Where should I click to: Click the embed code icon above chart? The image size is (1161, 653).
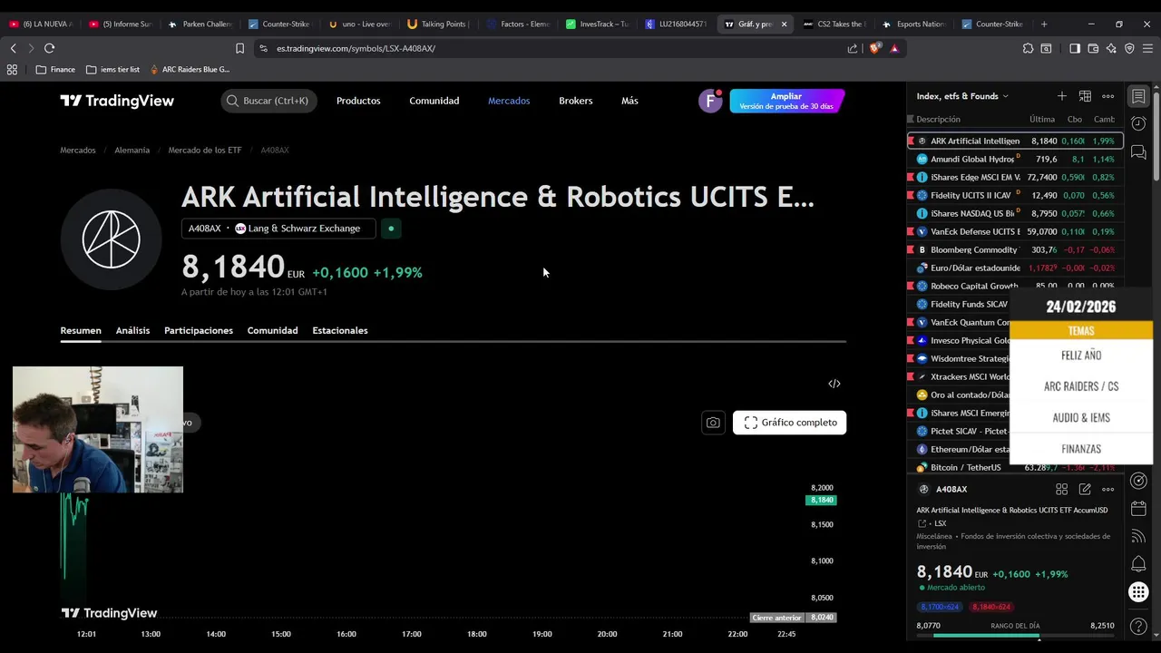pos(834,384)
